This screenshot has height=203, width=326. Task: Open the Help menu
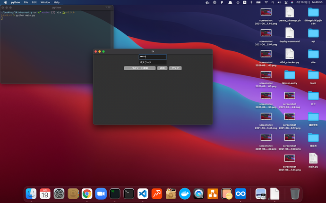(x=57, y=2)
